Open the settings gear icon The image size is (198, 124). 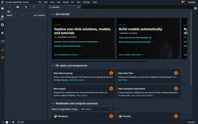(x=195, y=8)
